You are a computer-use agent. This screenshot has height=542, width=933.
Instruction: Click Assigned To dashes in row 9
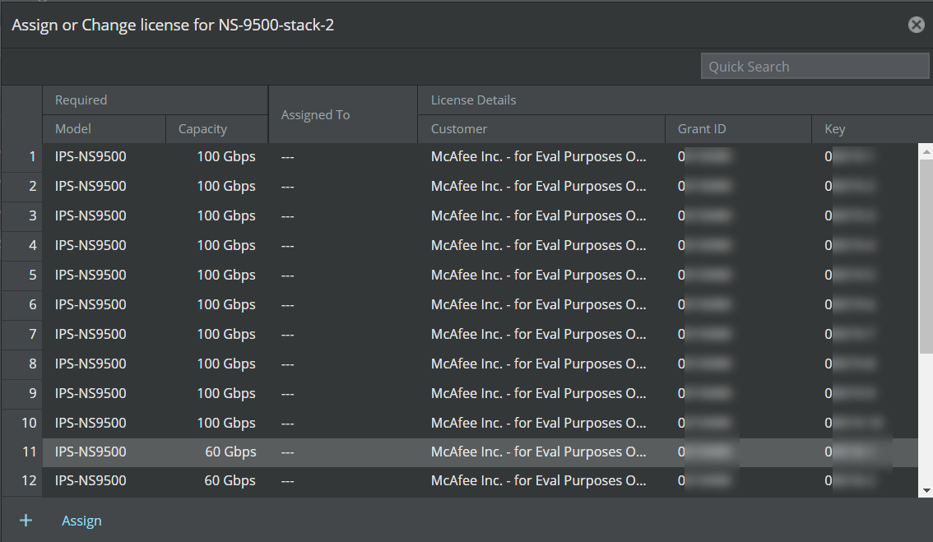287,394
